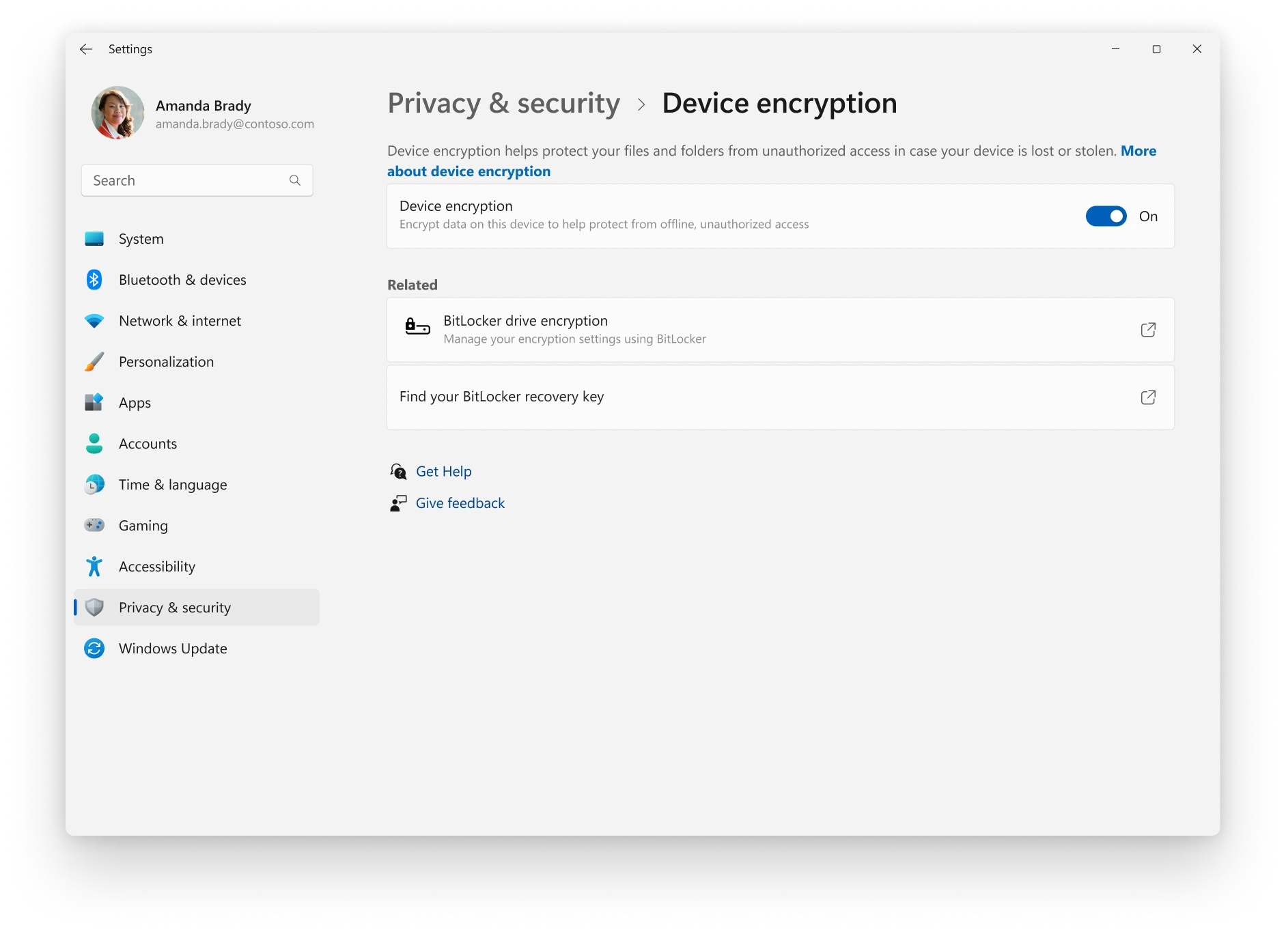Open BitLocker drive encryption external link icon

(1148, 330)
